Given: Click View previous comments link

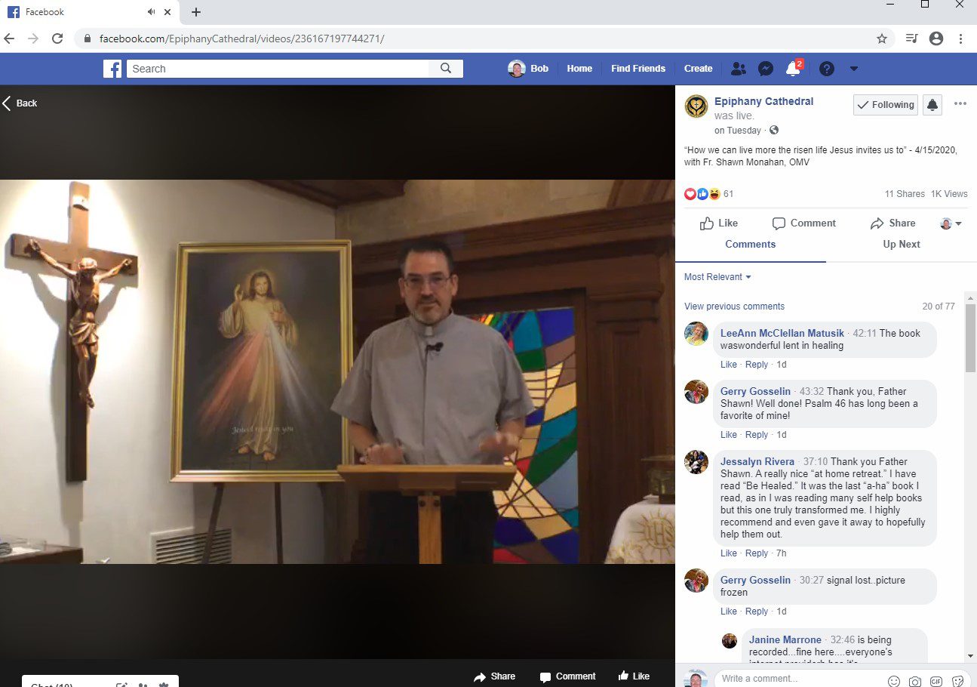Looking at the screenshot, I should (734, 307).
